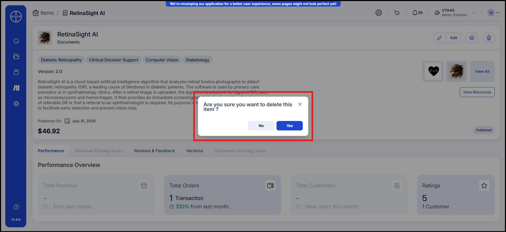Click the calendar icon next to published date
This screenshot has width=506, height=232.
point(67,121)
